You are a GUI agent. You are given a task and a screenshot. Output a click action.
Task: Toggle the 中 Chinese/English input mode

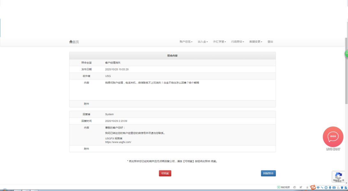tap(318, 187)
